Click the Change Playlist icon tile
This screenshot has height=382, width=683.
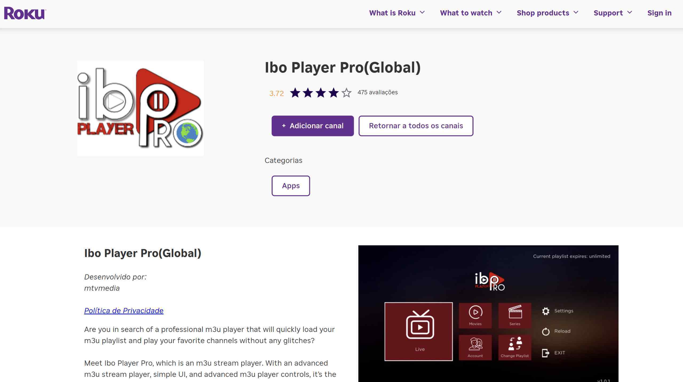[x=515, y=348]
